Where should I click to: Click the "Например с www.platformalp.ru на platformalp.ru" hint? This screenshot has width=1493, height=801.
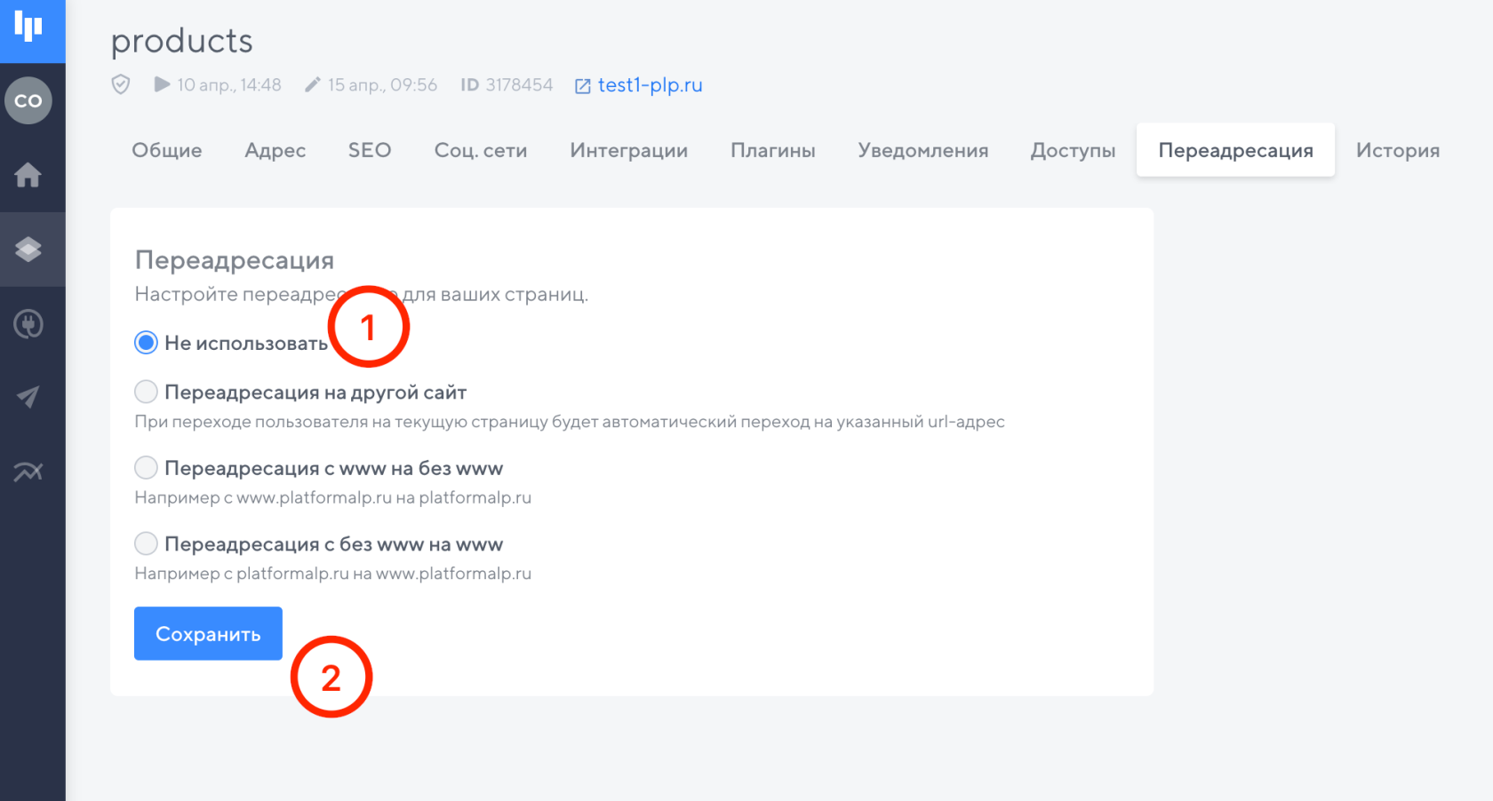tap(333, 497)
